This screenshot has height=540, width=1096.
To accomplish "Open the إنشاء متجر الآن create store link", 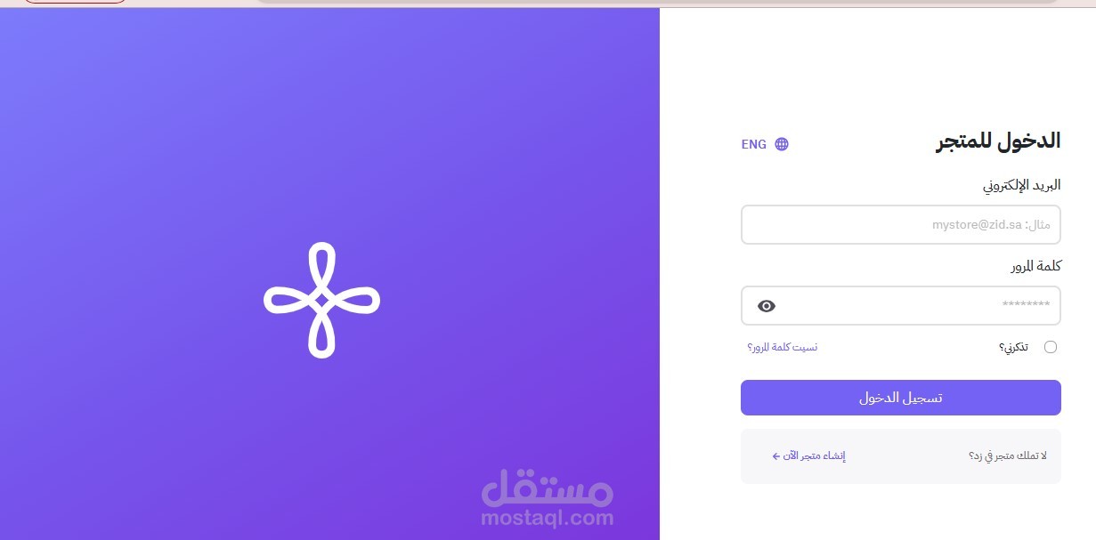I will (x=814, y=456).
